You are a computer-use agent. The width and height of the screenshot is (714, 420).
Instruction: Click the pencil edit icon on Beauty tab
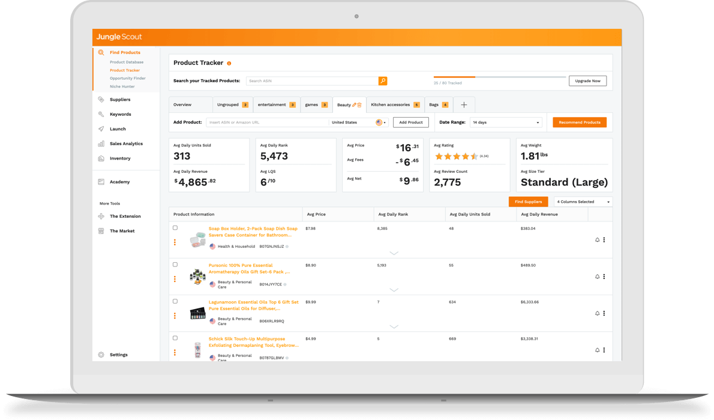click(x=354, y=105)
